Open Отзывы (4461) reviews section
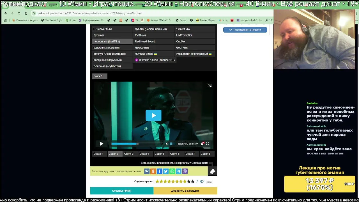 click(x=122, y=191)
